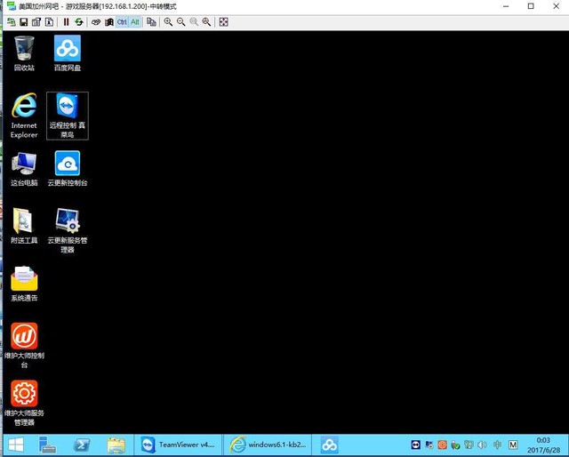Viewport: 569px width, 457px height.
Task: Click the new connection icon in toolbar
Action: click(x=12, y=22)
